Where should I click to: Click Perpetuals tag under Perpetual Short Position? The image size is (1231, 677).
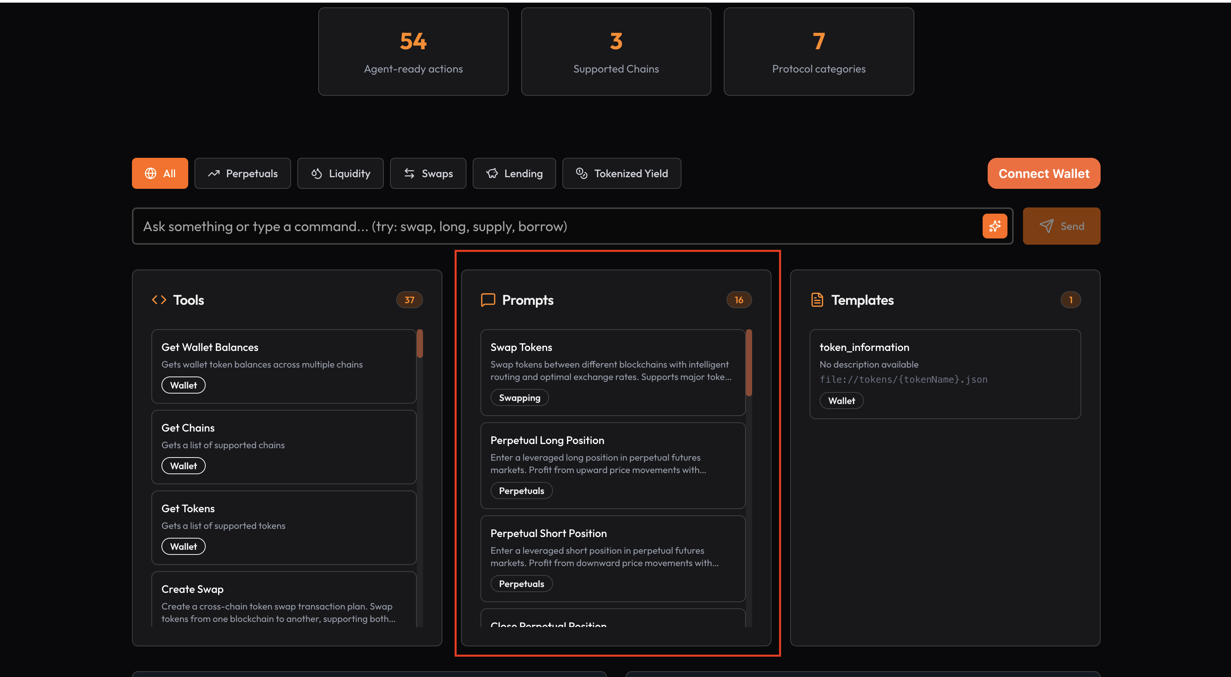pyautogui.click(x=521, y=584)
